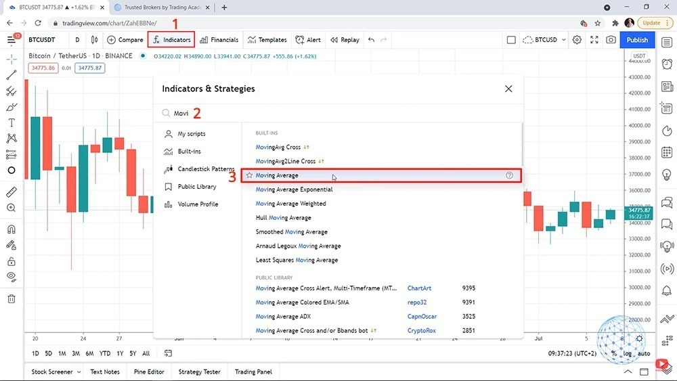The image size is (677, 381).
Task: Close the Indicators & Strategies dialog
Action: tap(508, 89)
